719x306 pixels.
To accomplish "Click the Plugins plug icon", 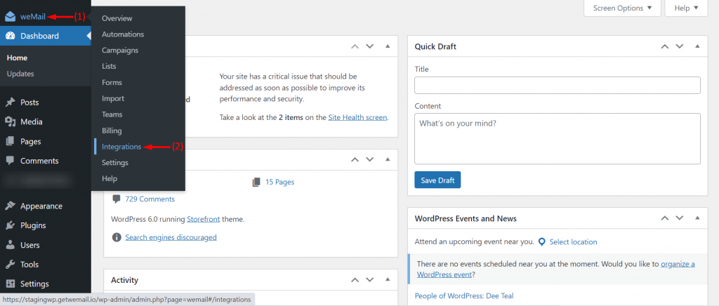I will click(10, 225).
